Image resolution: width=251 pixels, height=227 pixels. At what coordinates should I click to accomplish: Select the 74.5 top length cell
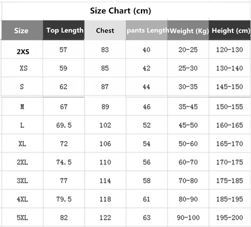(x=64, y=162)
